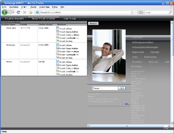
Task: Click Über uns link in preview
Action: point(153,62)
